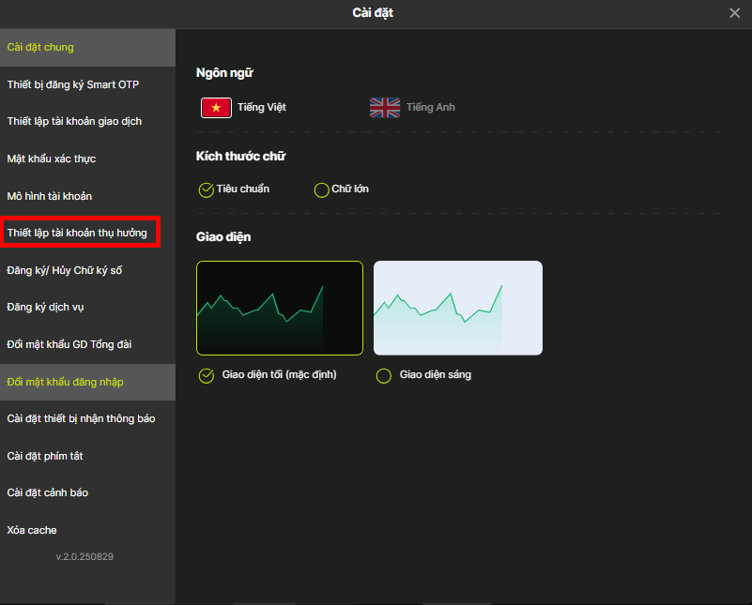Click the light theme preview thumbnail

point(457,308)
